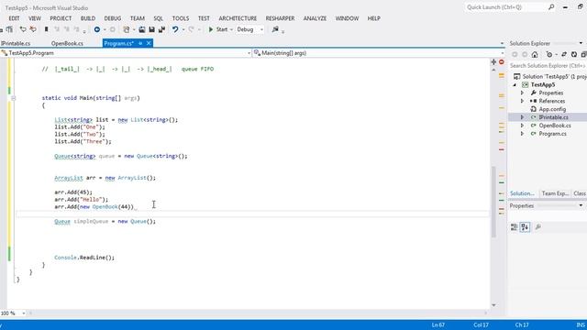Viewport: 587px width, 330px height.
Task: Expand the Properties node in Solution Explorer
Action: click(x=522, y=93)
